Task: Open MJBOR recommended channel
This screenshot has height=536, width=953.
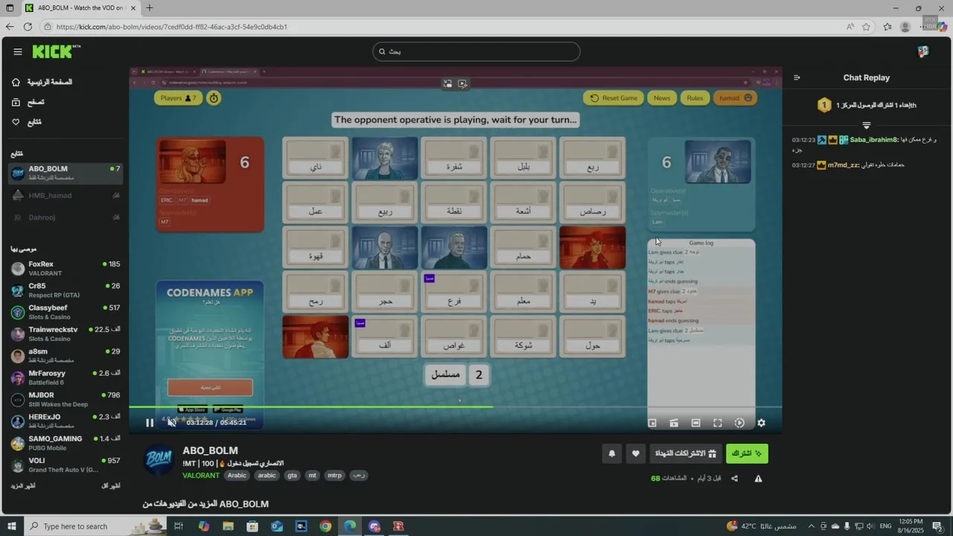Action: (x=66, y=399)
